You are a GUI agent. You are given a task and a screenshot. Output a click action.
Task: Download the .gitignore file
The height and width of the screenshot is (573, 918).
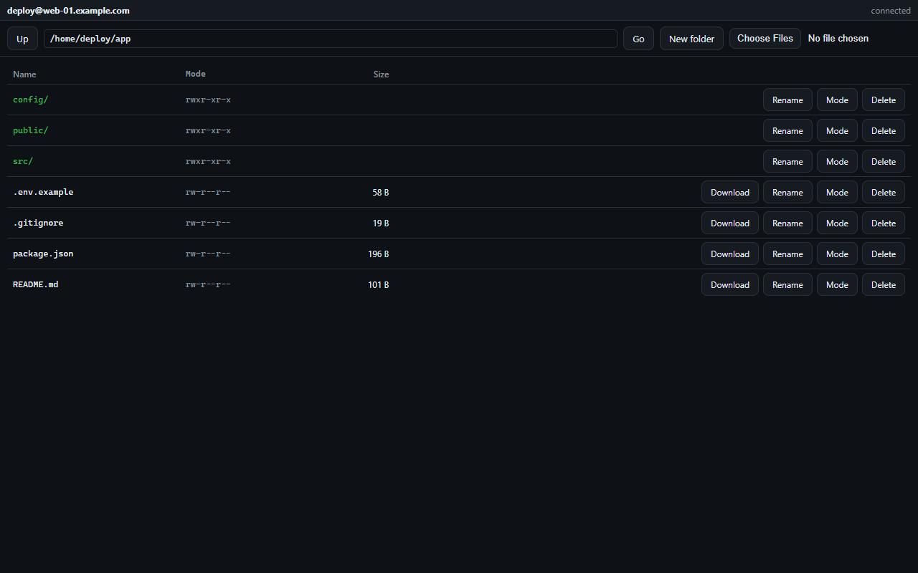(730, 223)
